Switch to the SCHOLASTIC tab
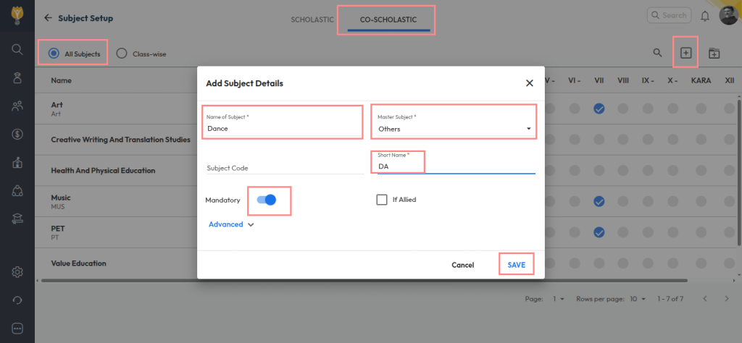The image size is (742, 343). 312,20
